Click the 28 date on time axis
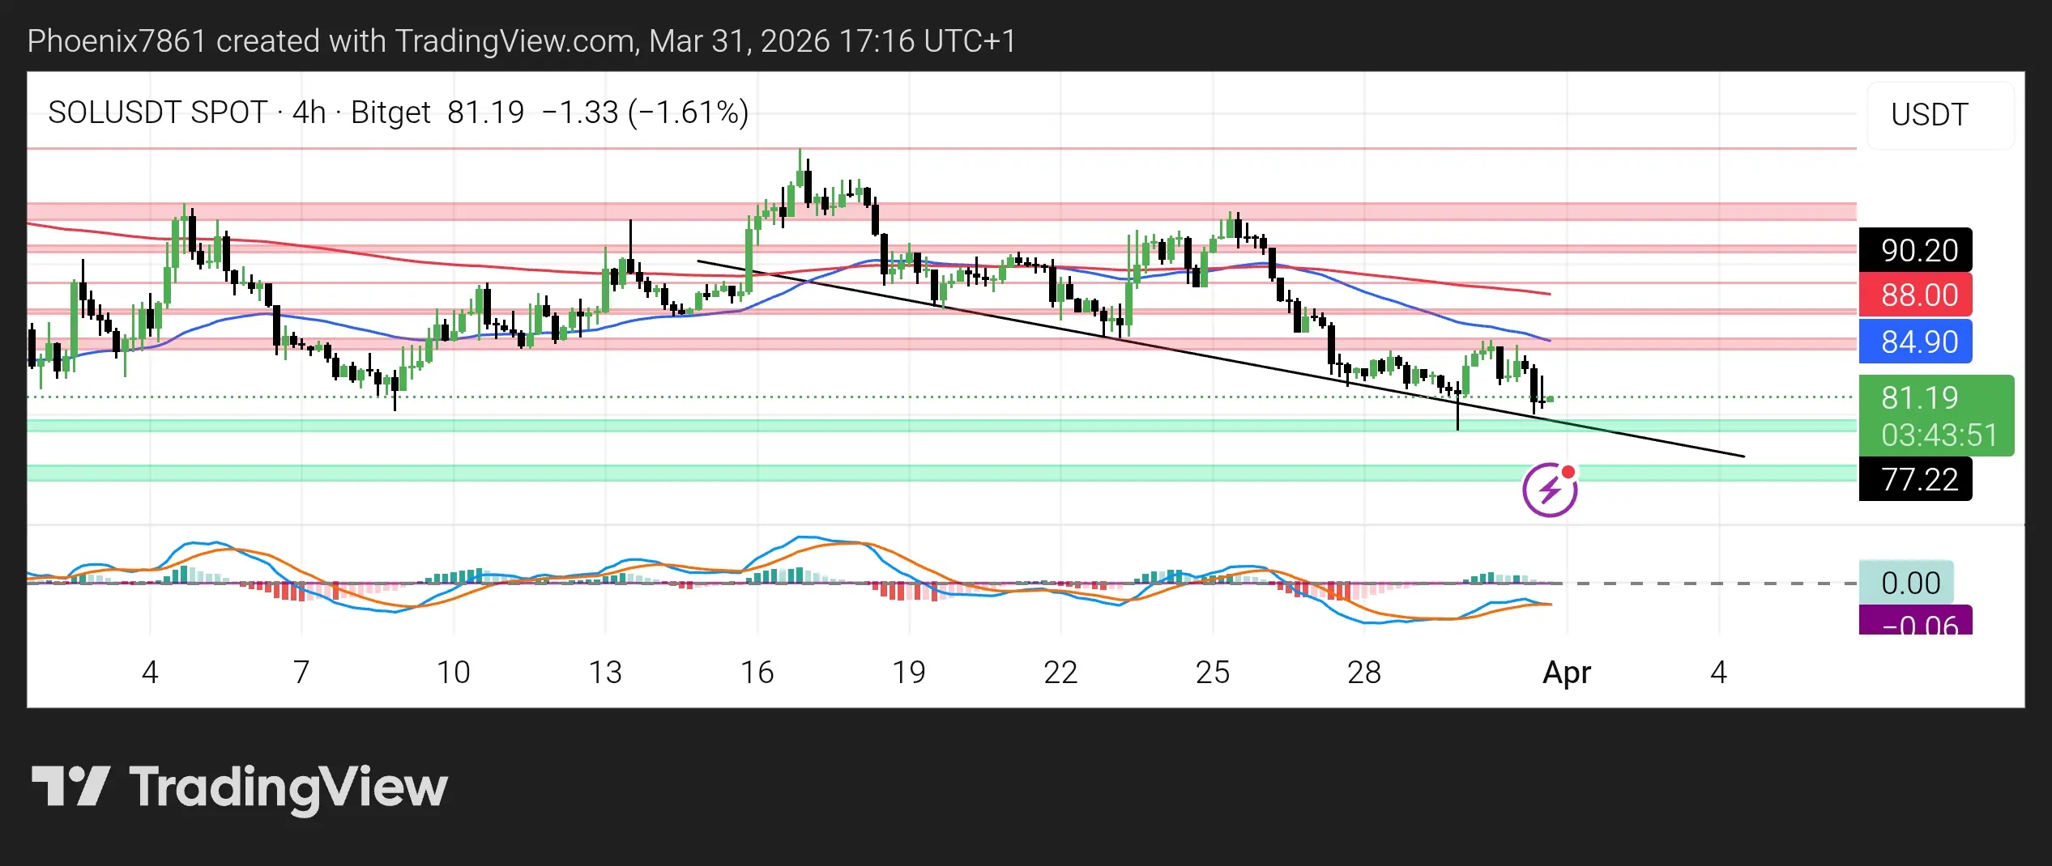This screenshot has height=866, width=2052. (x=1364, y=672)
